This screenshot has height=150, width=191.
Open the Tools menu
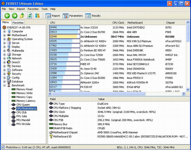[44, 9]
